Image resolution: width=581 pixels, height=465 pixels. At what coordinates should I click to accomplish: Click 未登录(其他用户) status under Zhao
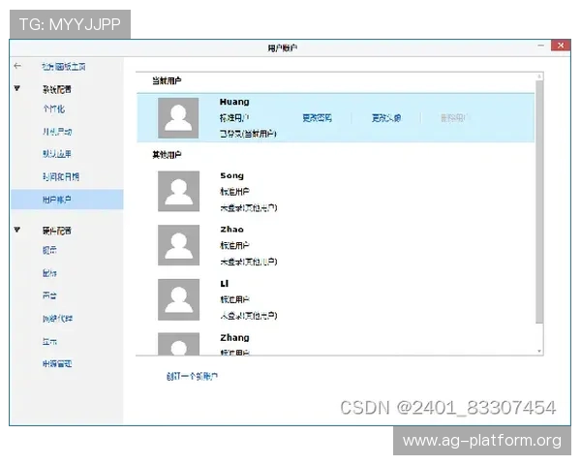pos(249,262)
